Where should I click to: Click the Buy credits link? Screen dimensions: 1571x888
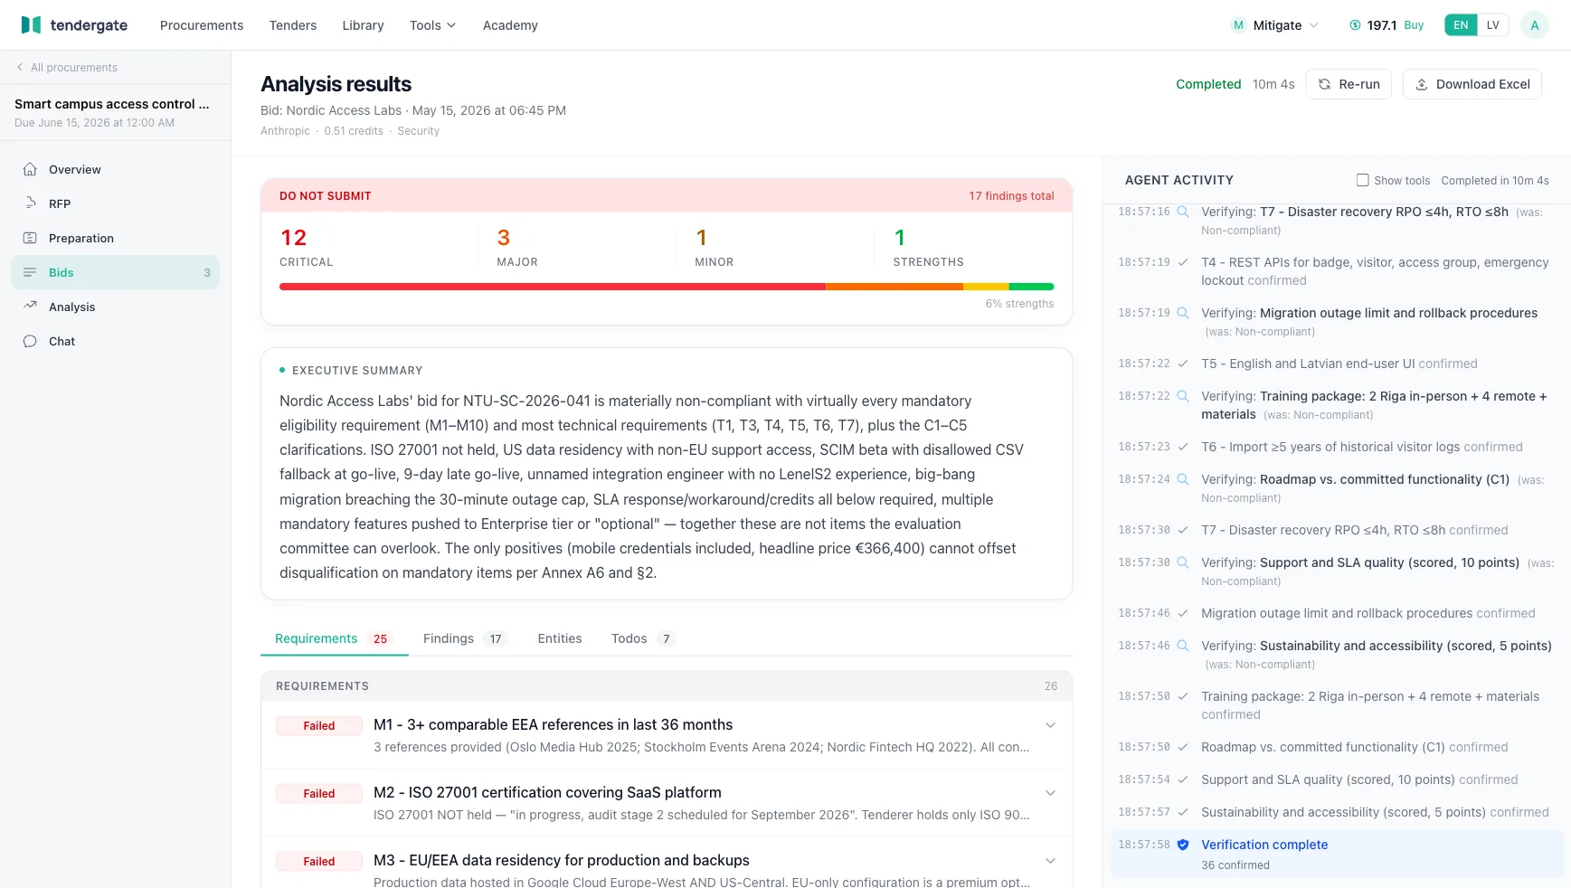[x=1414, y=25]
